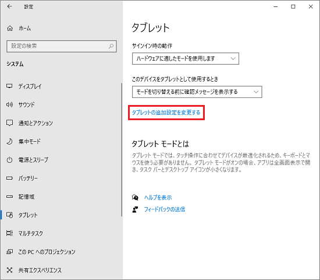Click the help chat bubble icon
This screenshot has width=320, height=280.
coord(135,198)
